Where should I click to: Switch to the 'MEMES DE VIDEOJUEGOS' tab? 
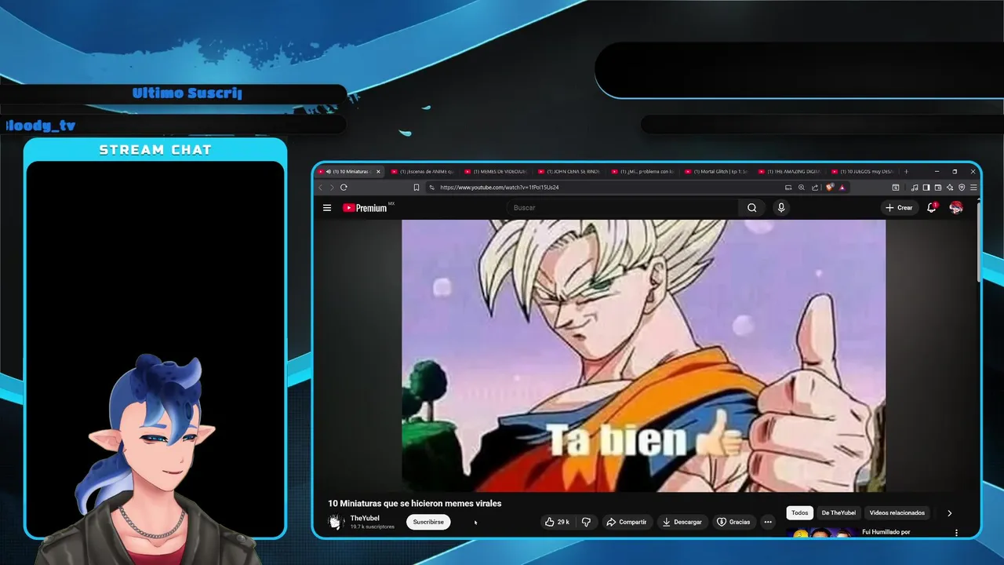pyautogui.click(x=496, y=171)
